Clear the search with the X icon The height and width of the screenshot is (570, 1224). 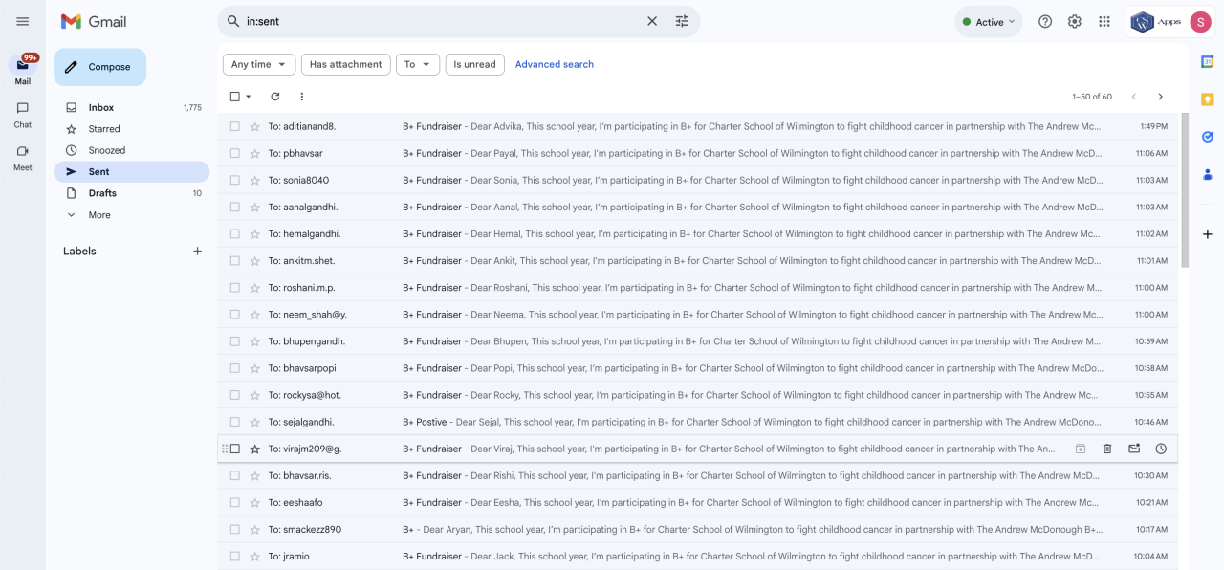tap(652, 21)
